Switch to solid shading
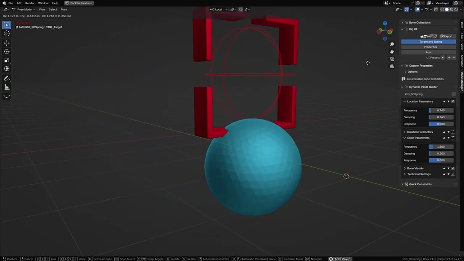 pyautogui.click(x=447, y=10)
